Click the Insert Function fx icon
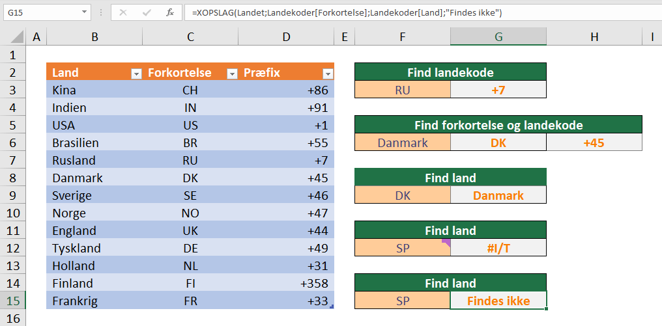The height and width of the screenshot is (326, 662). pos(170,13)
